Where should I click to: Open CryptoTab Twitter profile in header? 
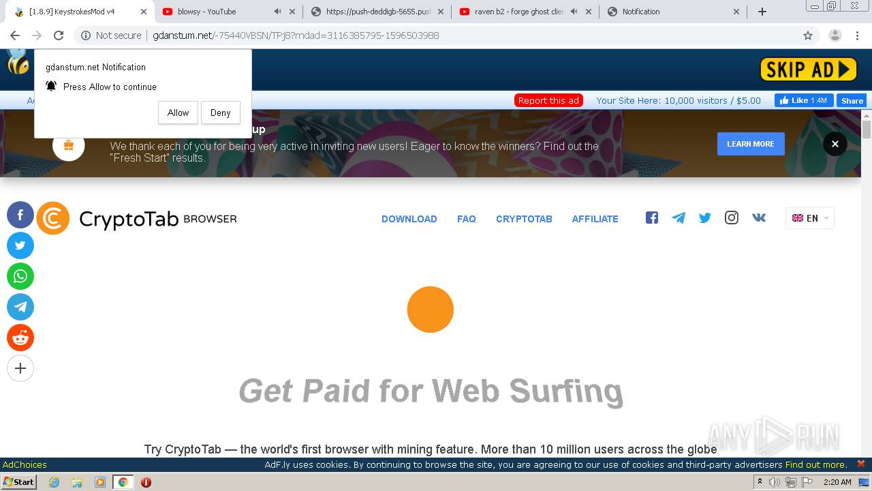(x=705, y=218)
